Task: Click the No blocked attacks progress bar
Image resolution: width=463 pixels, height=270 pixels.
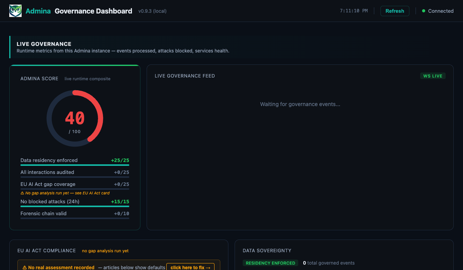Action: point(75,207)
